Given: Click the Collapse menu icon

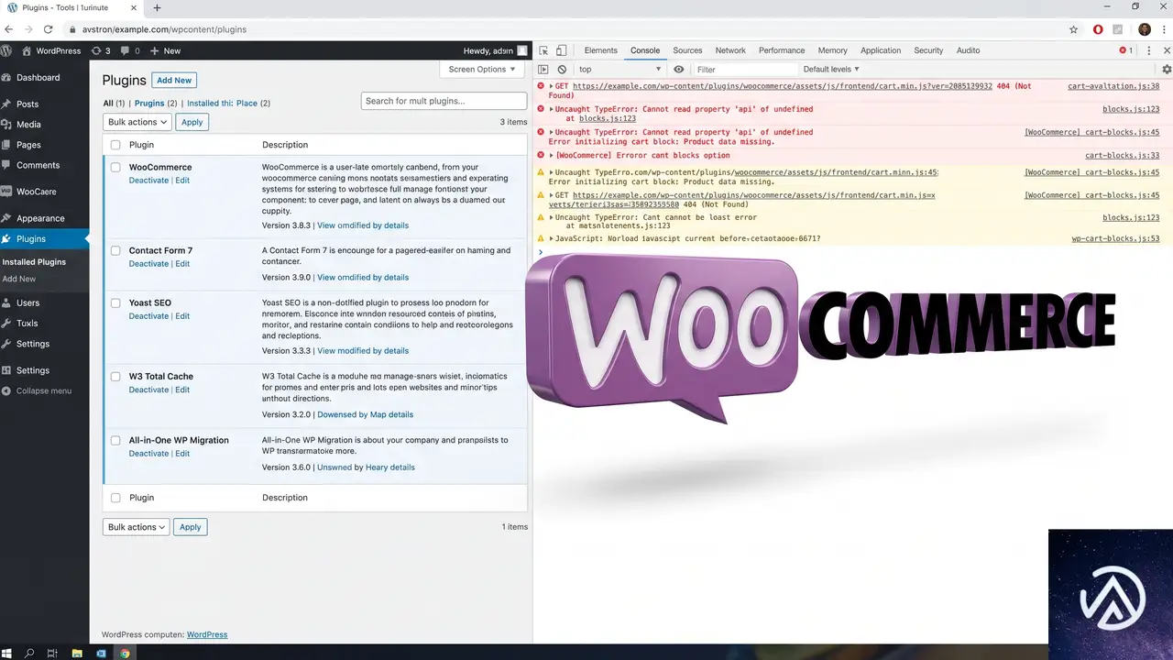Looking at the screenshot, I should click(6, 390).
